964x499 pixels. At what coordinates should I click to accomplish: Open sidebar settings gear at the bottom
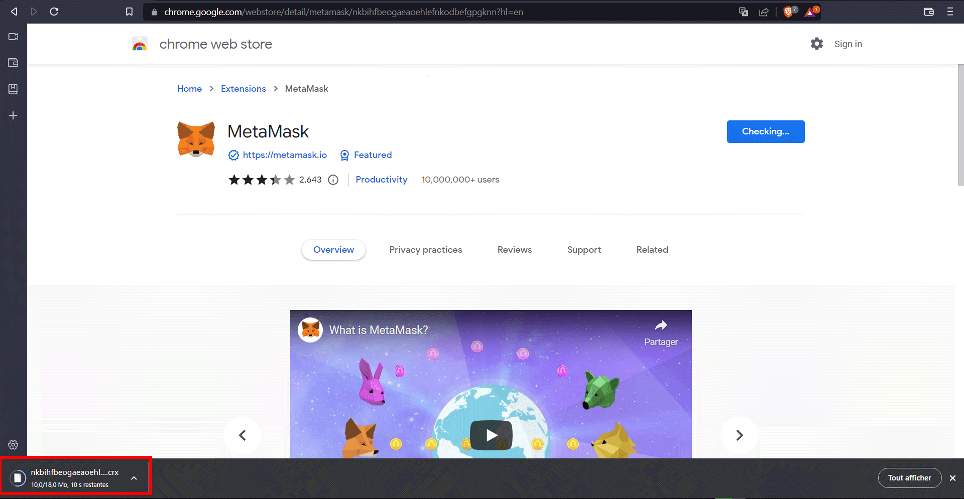(13, 445)
